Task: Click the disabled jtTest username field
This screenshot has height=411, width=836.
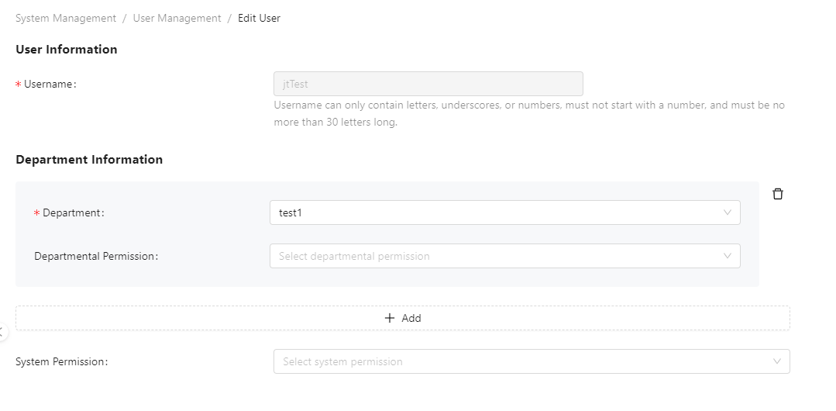Action: point(428,84)
